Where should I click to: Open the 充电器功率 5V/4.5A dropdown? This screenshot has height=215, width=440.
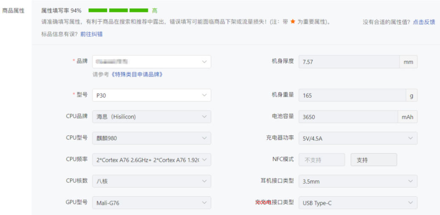tap(358, 138)
